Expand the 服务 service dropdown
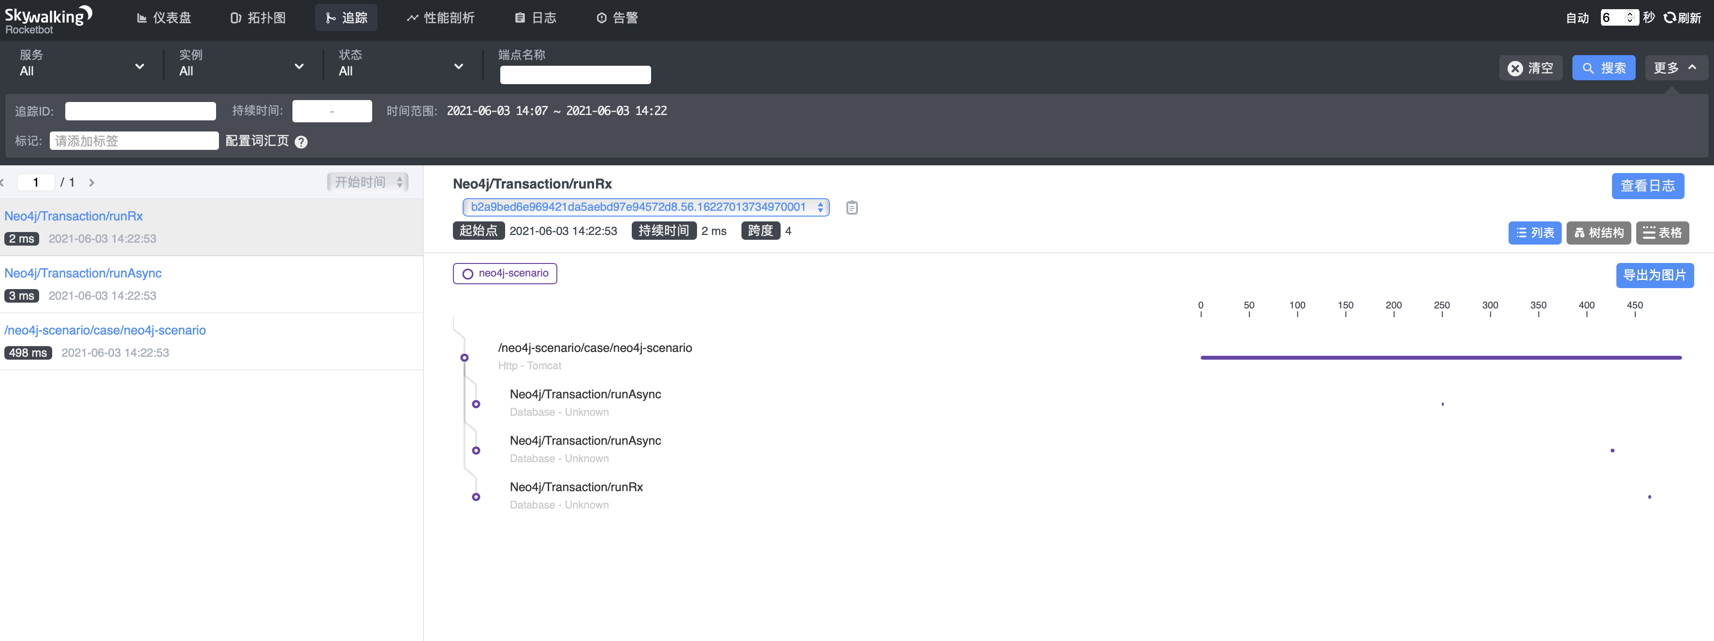This screenshot has width=1714, height=641. click(x=140, y=66)
